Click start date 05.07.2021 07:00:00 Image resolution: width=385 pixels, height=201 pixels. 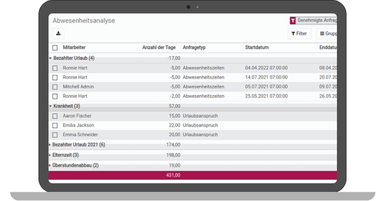pos(266,86)
